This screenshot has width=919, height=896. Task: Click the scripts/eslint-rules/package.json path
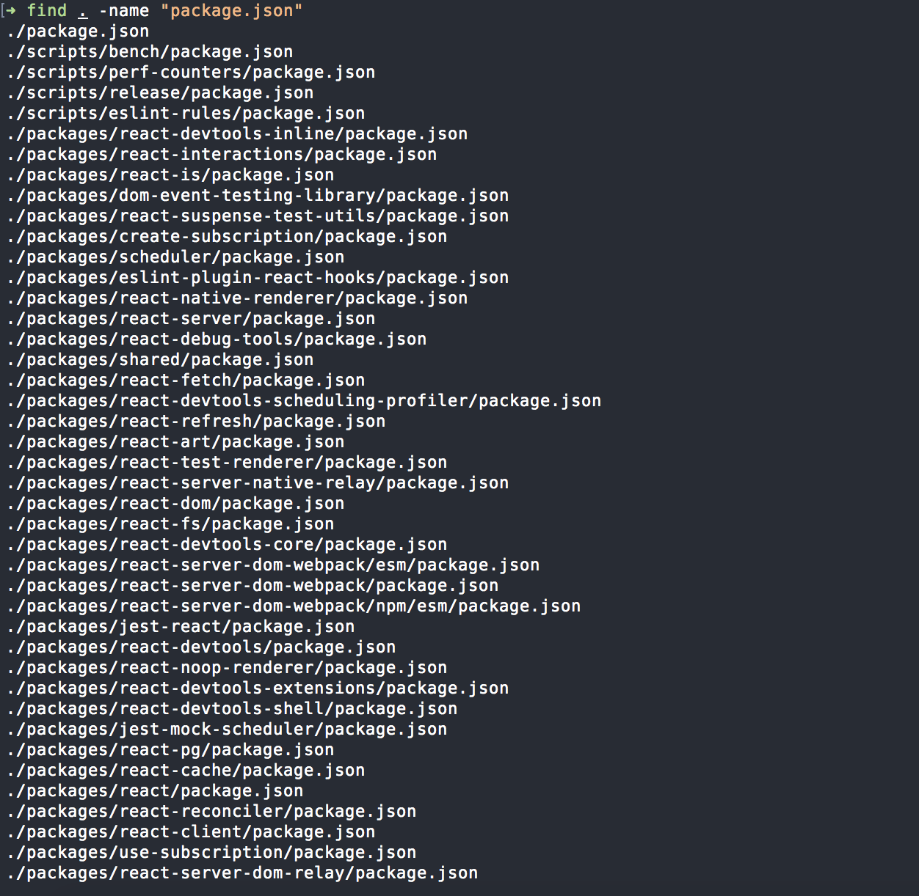coord(186,113)
